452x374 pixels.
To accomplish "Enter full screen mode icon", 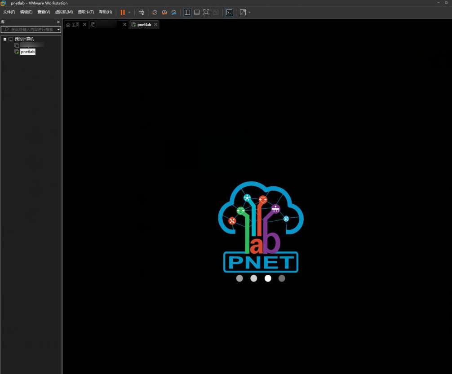I will [x=206, y=12].
